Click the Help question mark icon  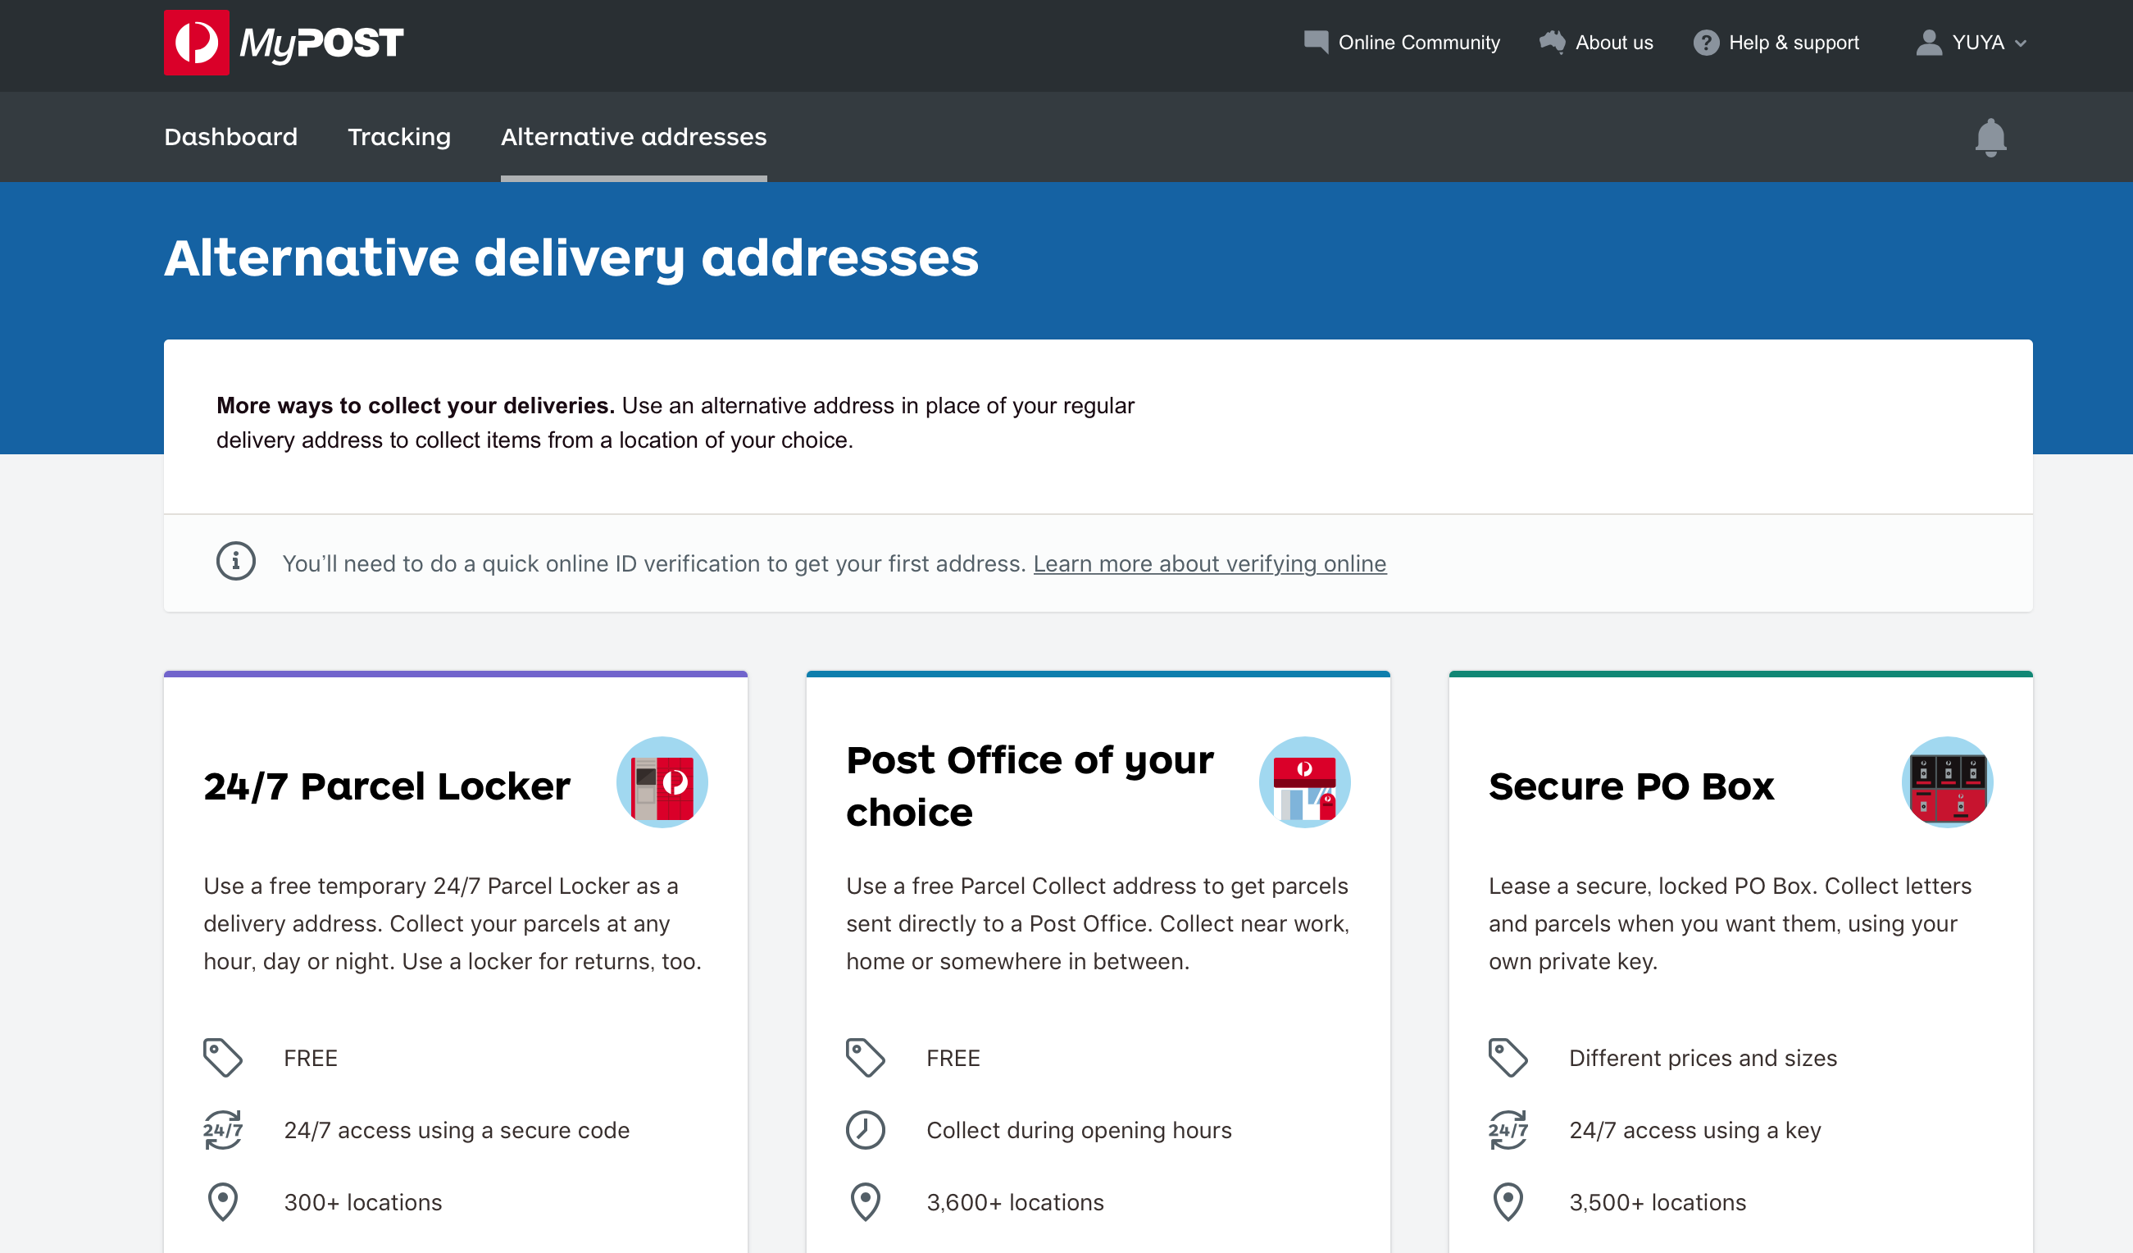click(x=1706, y=43)
